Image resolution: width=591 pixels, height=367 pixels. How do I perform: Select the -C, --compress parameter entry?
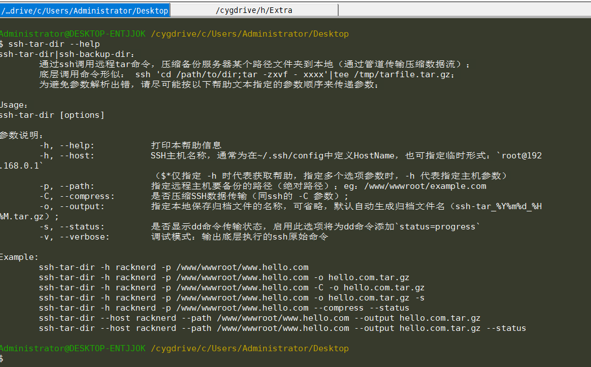tap(73, 196)
